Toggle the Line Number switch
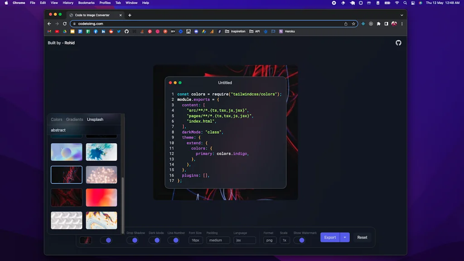This screenshot has width=464, height=261. 175,240
